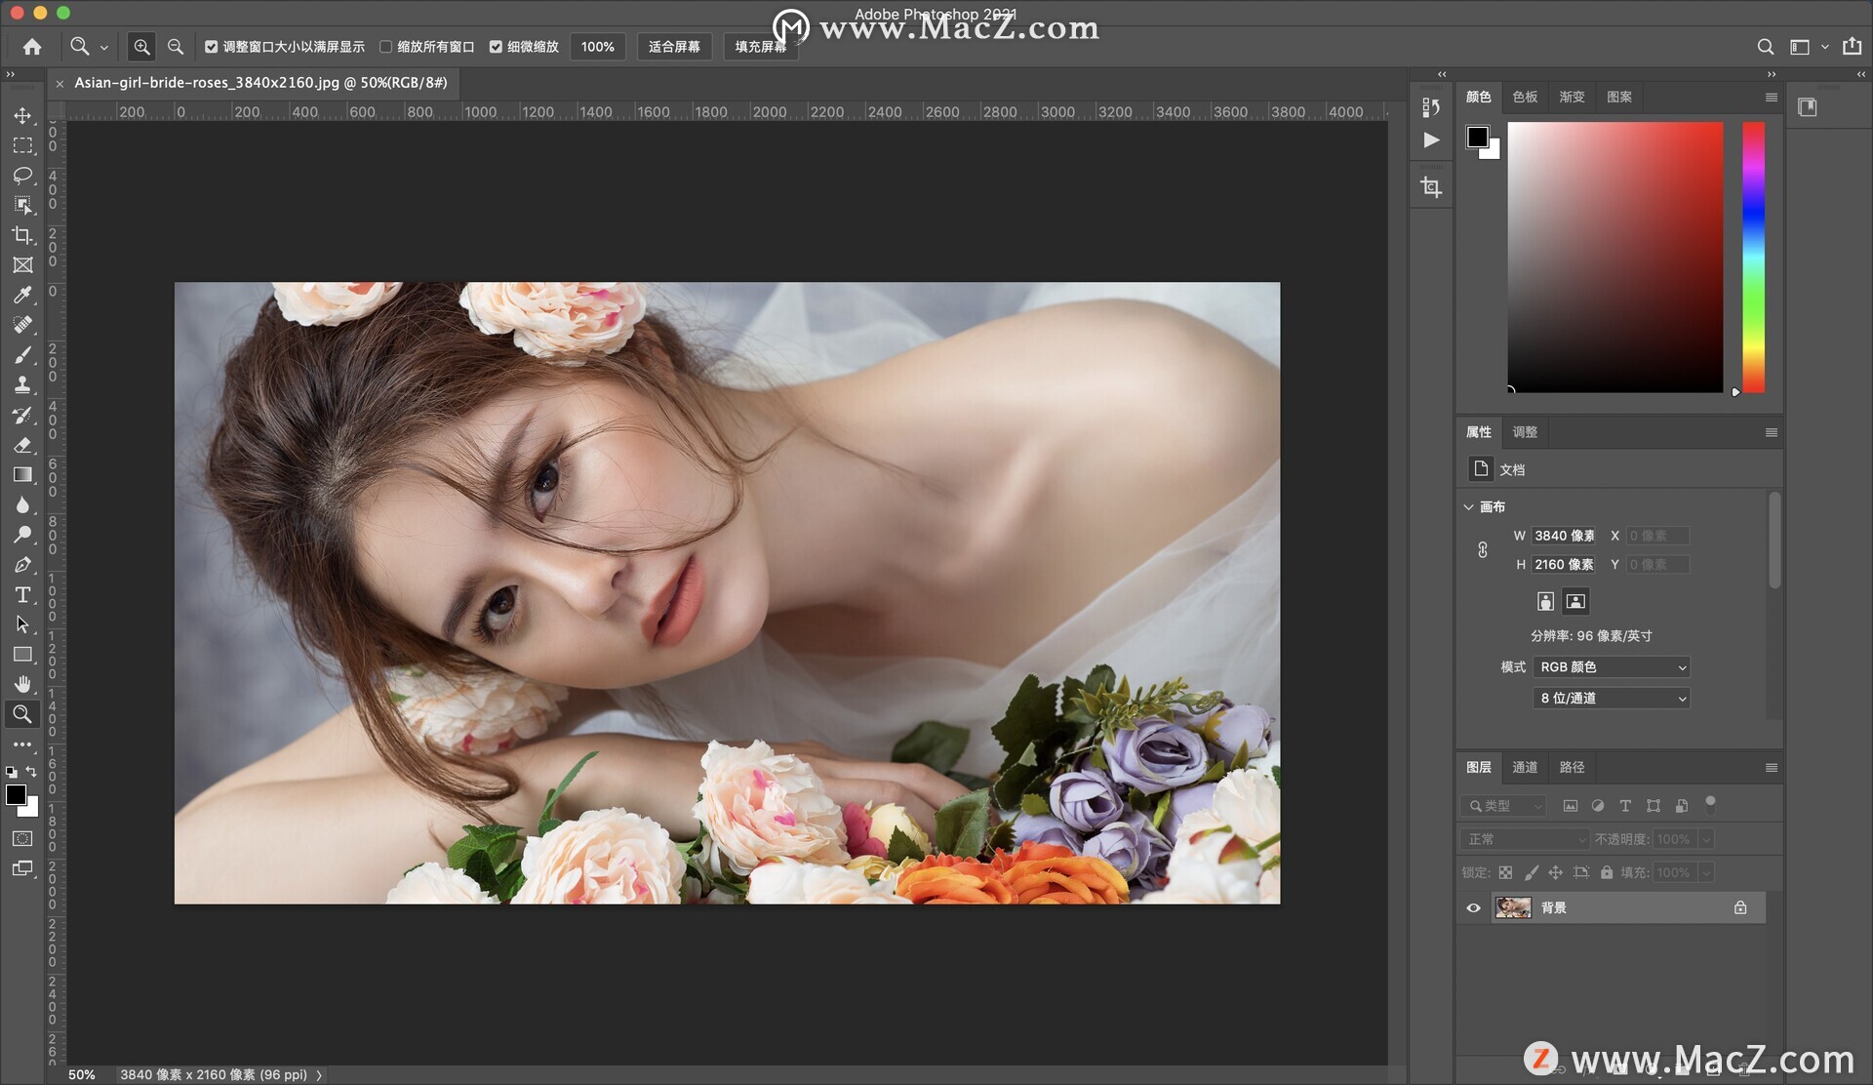This screenshot has height=1085, width=1873.
Task: Switch to the 色板 tab
Action: point(1525,97)
